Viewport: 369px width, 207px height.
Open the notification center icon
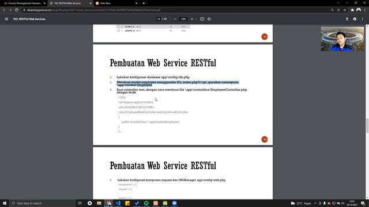(363, 203)
